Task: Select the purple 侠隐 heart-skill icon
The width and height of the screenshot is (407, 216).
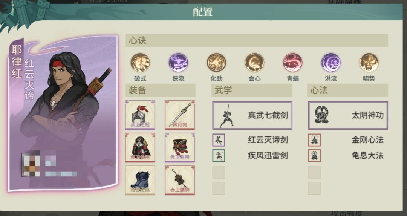Action: click(178, 63)
